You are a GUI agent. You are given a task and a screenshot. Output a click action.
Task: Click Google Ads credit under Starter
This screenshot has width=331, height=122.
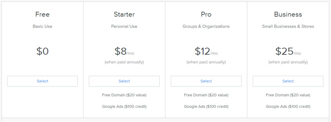click(124, 107)
